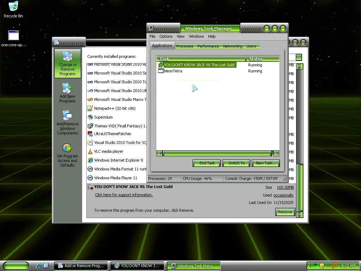Screen dimensions: 361x271
Task: Click the Switch To button
Action: click(237, 163)
